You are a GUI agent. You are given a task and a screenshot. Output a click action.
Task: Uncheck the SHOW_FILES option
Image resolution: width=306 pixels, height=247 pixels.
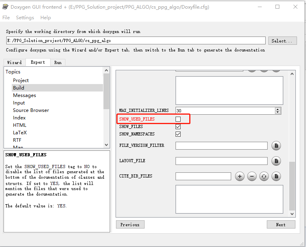[178, 126]
